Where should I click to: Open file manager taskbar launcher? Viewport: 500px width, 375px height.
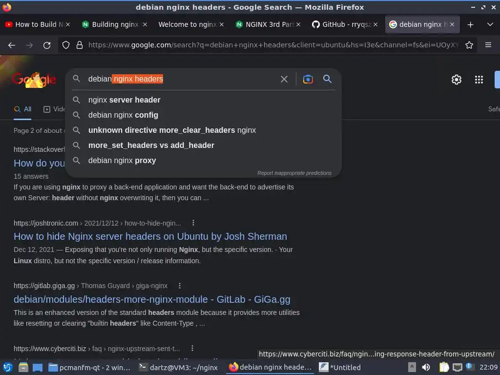[x=23, y=367]
